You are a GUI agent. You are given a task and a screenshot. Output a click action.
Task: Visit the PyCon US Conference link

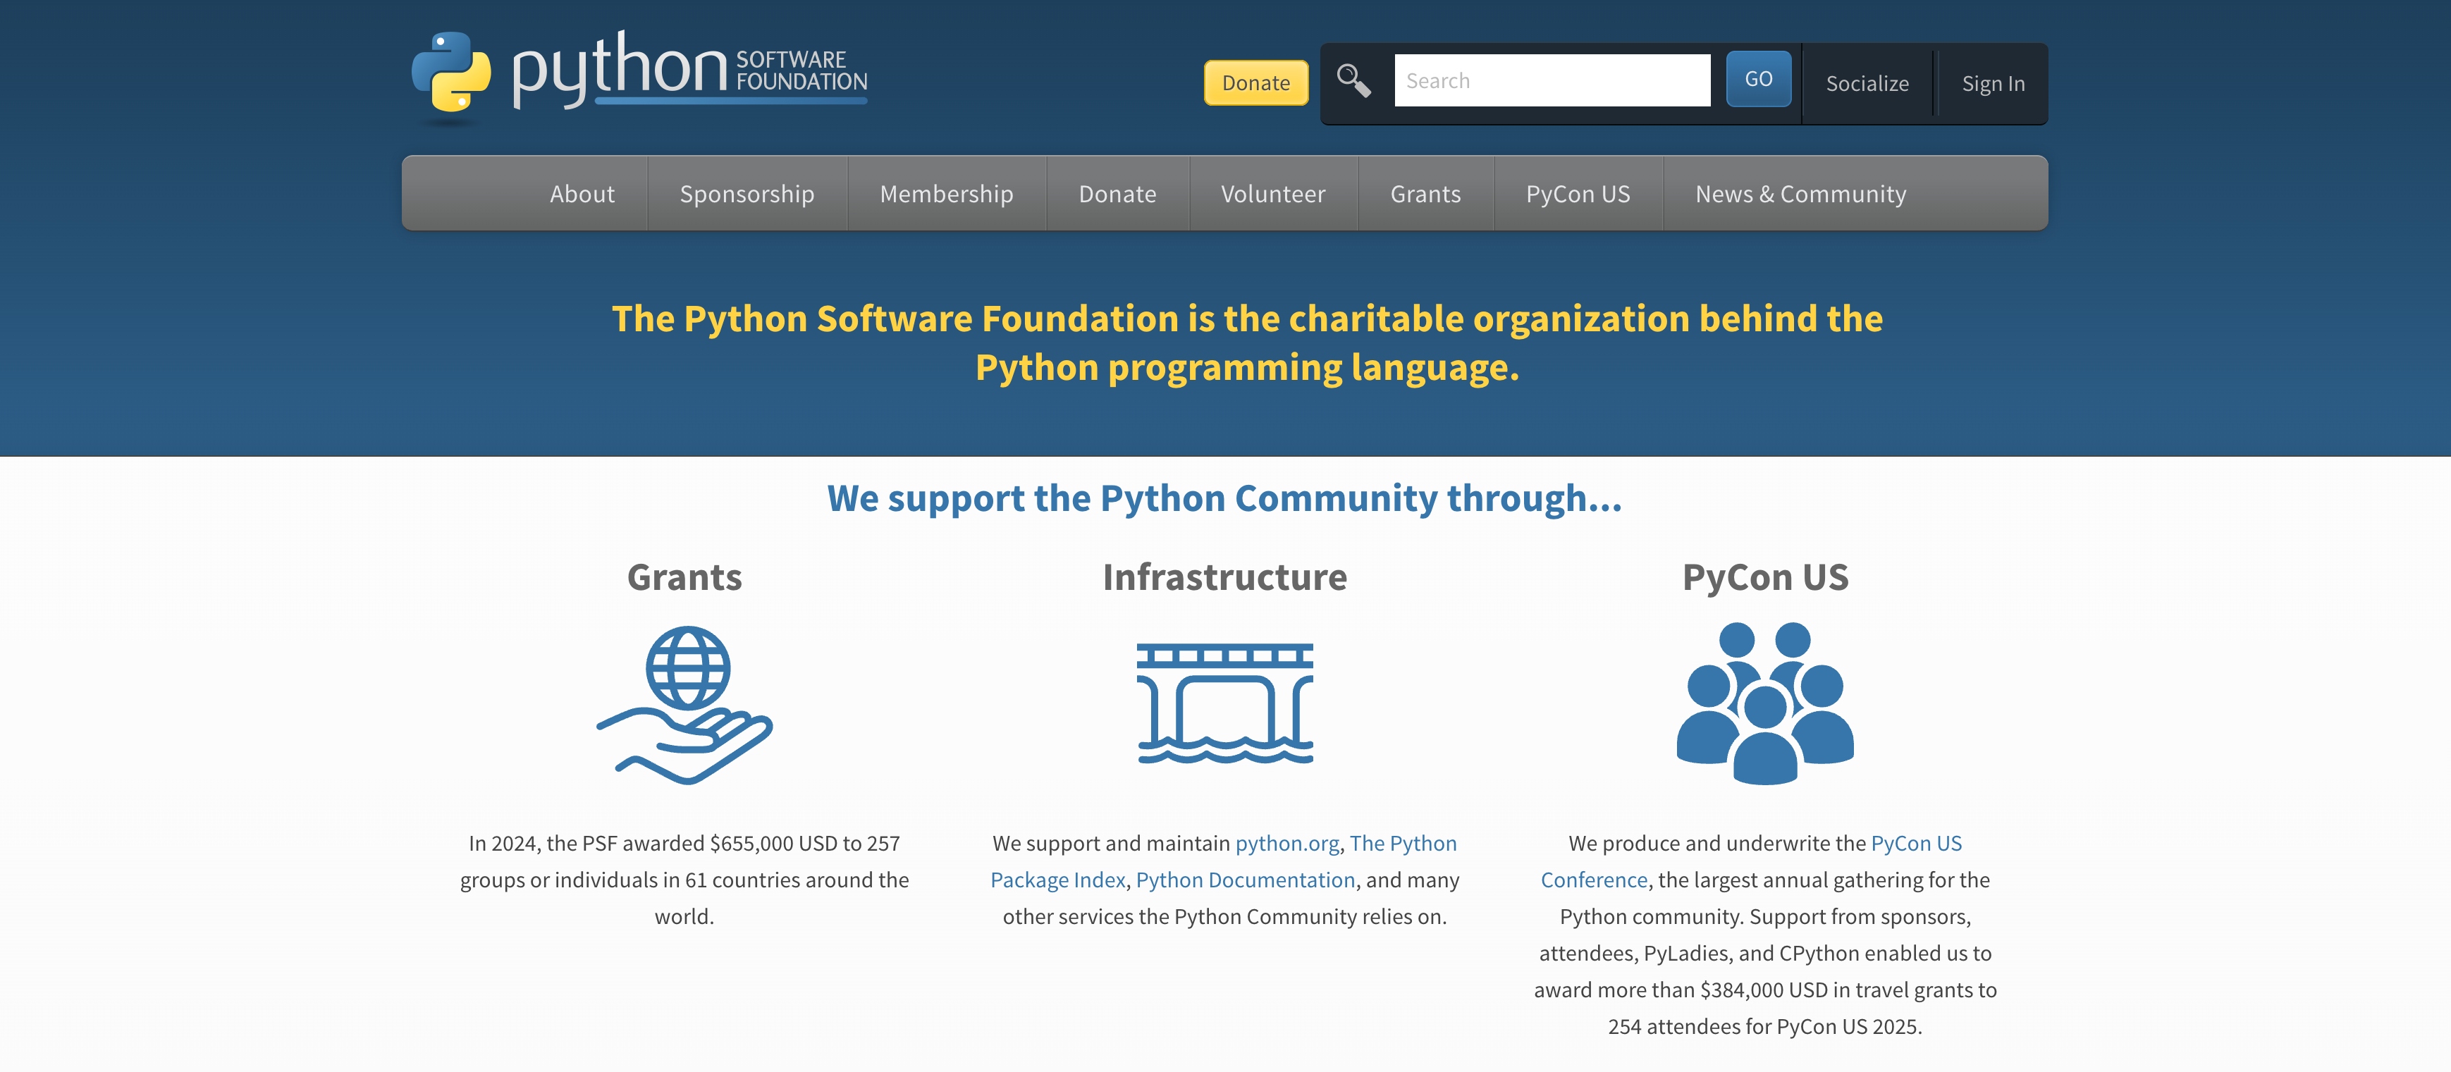(1915, 843)
